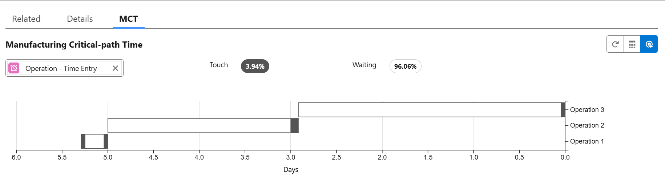665x189 pixels.
Task: Select the MCT tab
Action: [129, 19]
